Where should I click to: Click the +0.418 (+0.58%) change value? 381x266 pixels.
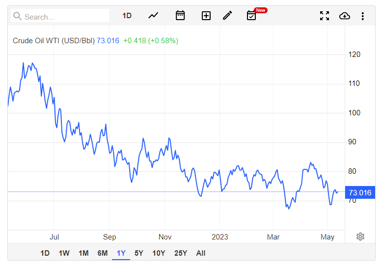151,41
